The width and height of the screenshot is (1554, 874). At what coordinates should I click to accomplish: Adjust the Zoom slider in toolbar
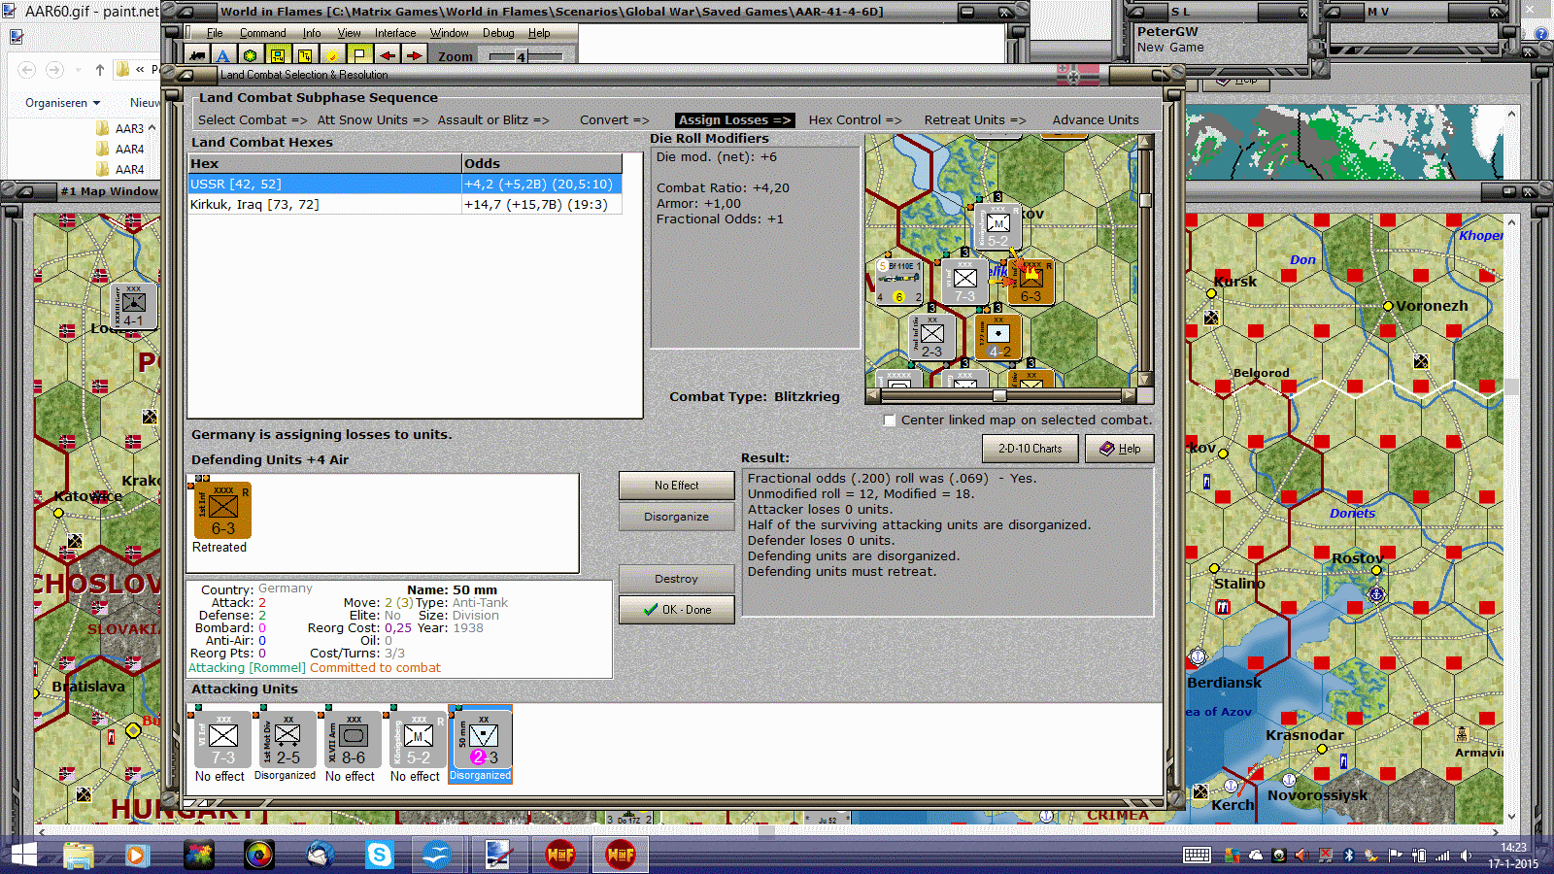coord(522,56)
